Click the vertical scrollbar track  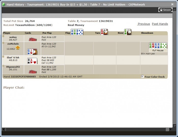pos(174,68)
